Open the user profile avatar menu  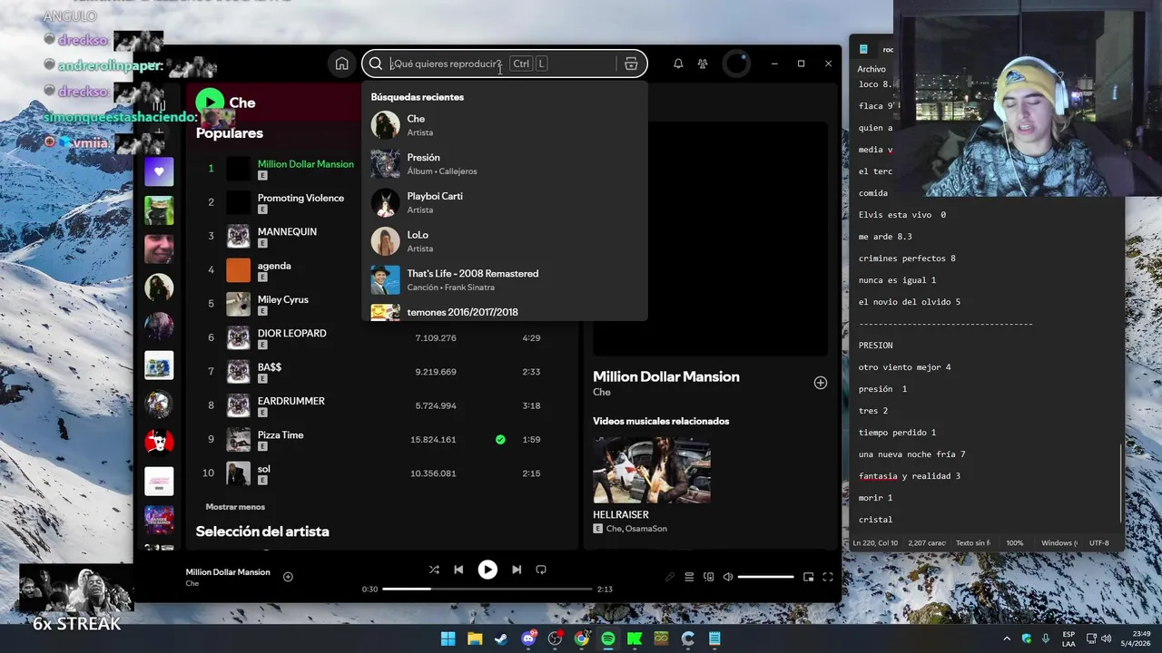pos(736,63)
